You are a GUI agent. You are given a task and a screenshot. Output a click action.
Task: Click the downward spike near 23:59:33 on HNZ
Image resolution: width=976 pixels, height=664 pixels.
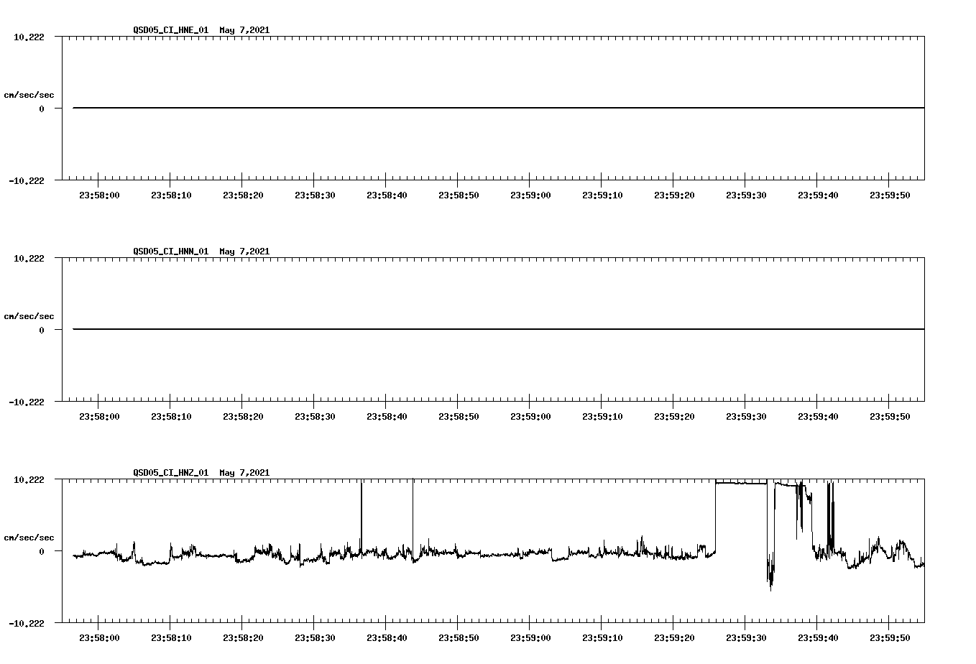(x=770, y=575)
